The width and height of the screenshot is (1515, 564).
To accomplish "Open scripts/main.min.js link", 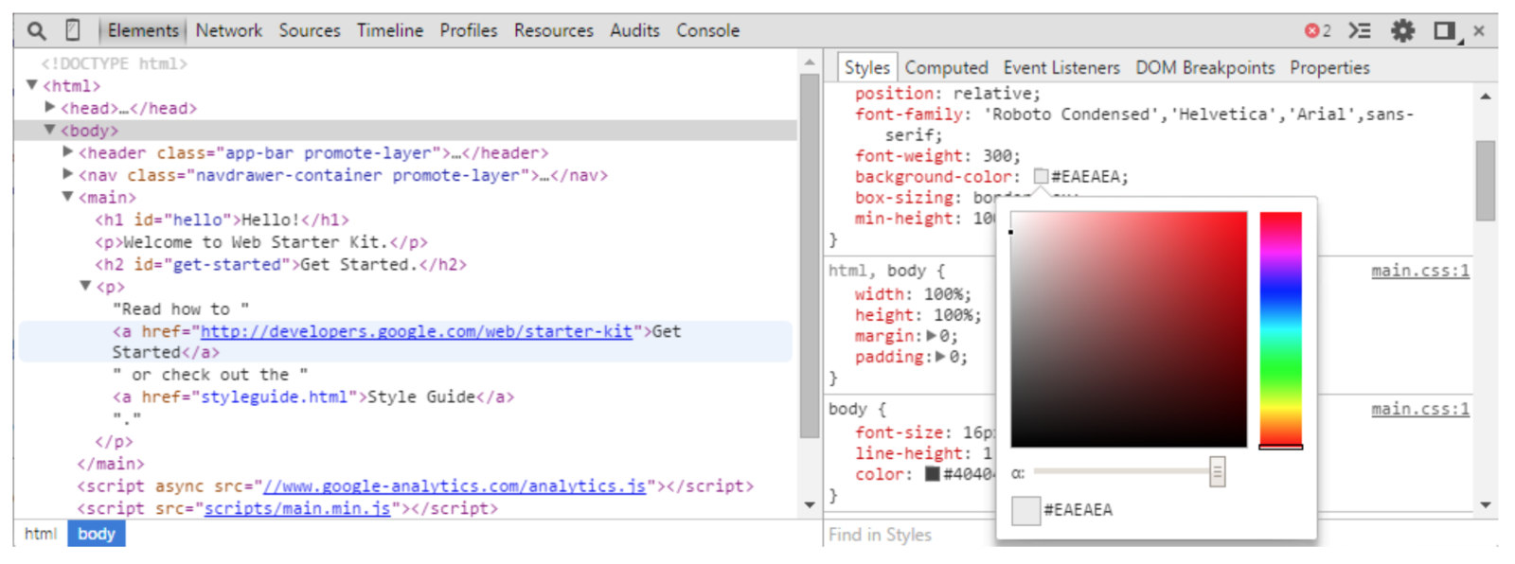I will [297, 508].
